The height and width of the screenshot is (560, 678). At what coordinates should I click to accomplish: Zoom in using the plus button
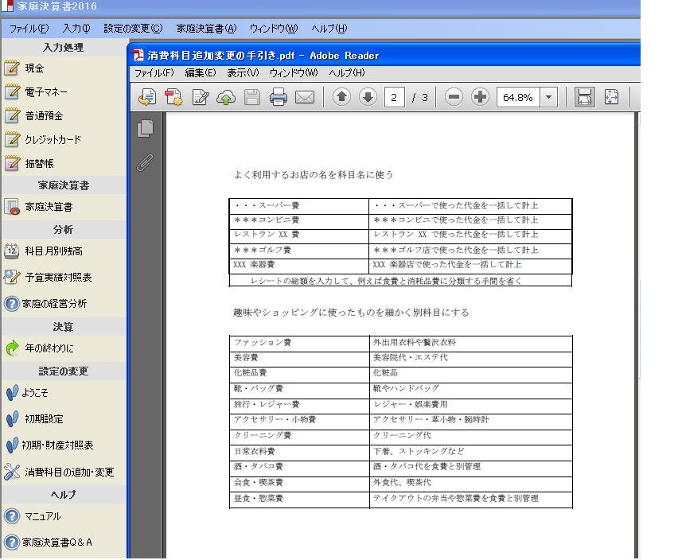click(480, 97)
